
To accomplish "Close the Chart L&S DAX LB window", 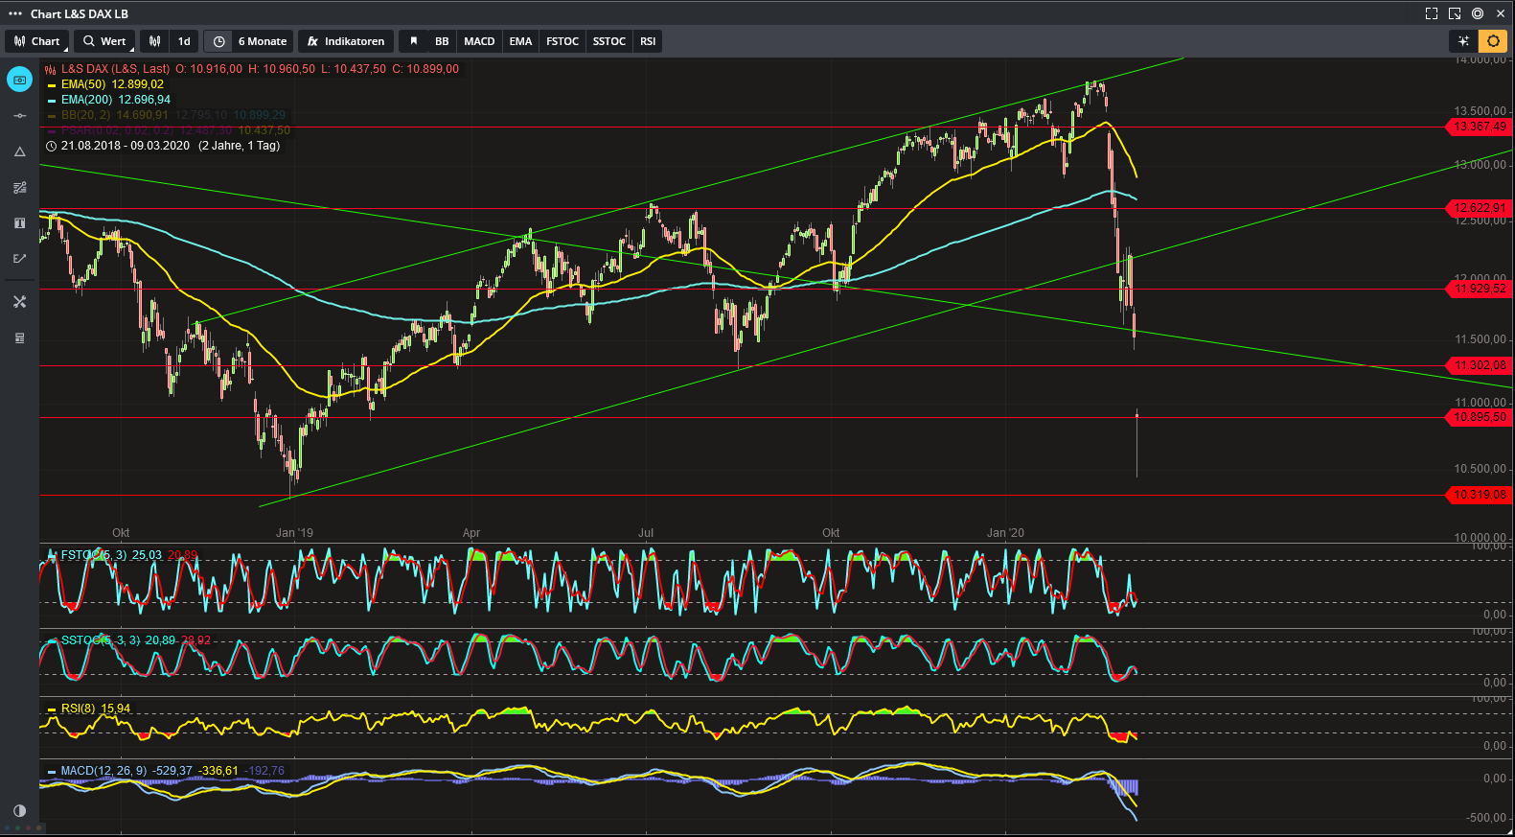I will point(1501,13).
